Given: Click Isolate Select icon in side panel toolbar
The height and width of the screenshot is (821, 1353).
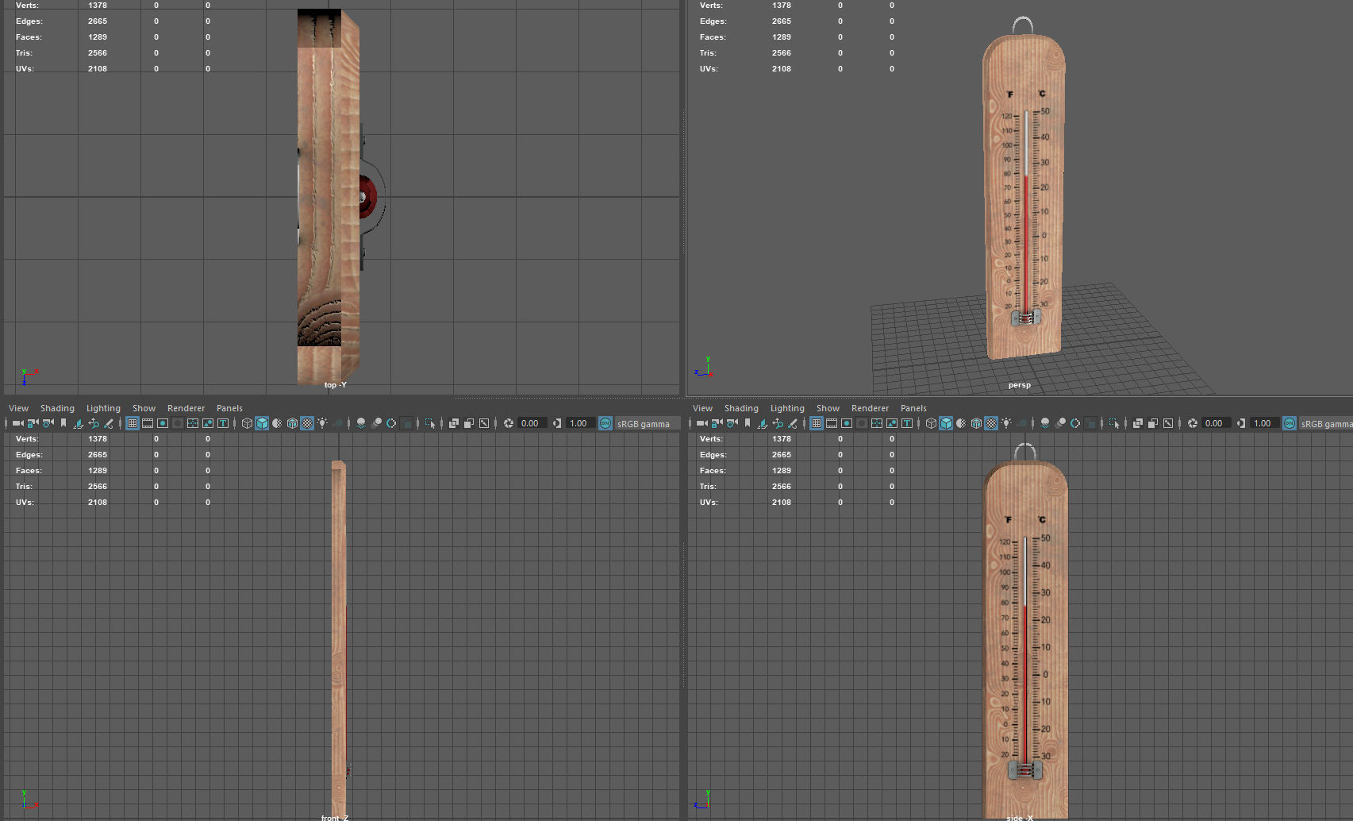Looking at the screenshot, I should coord(1114,423).
